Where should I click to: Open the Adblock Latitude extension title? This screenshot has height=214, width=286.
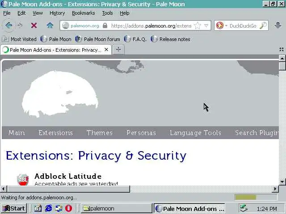pos(68,176)
